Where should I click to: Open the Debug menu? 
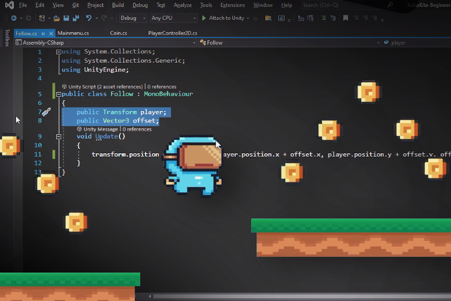(x=140, y=5)
